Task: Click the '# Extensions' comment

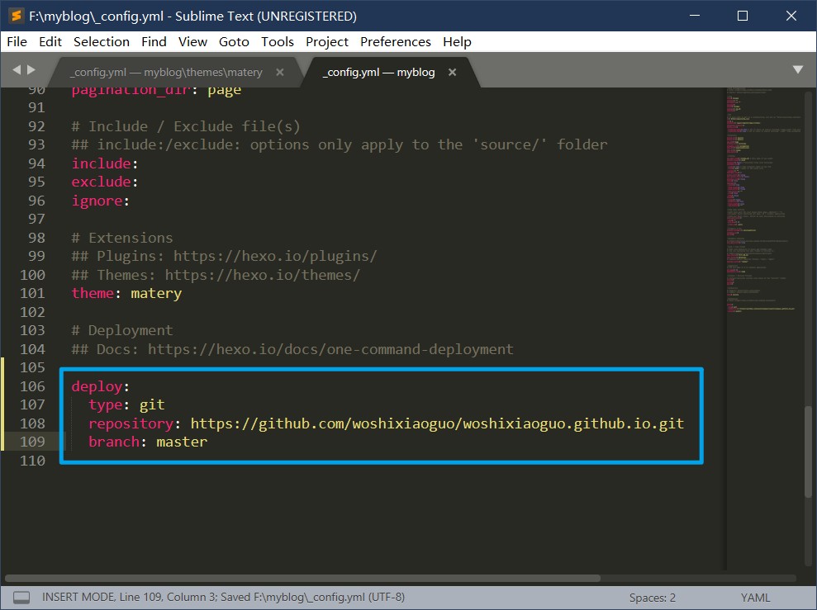Action: click(122, 238)
